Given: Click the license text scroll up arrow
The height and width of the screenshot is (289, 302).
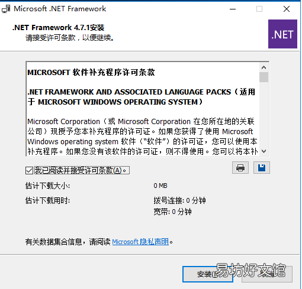Looking at the screenshot, I should 264,67.
